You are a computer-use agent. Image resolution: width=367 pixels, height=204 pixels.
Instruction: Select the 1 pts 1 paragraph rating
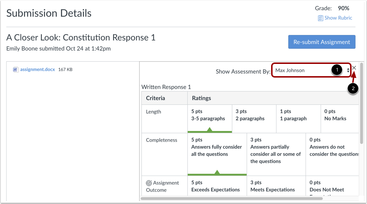coord(298,119)
